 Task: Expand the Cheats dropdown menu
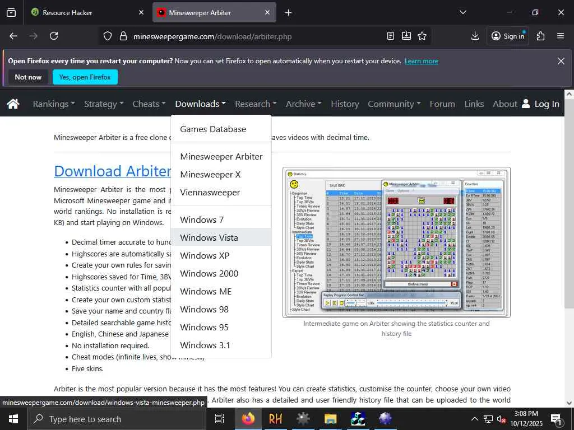pyautogui.click(x=149, y=104)
